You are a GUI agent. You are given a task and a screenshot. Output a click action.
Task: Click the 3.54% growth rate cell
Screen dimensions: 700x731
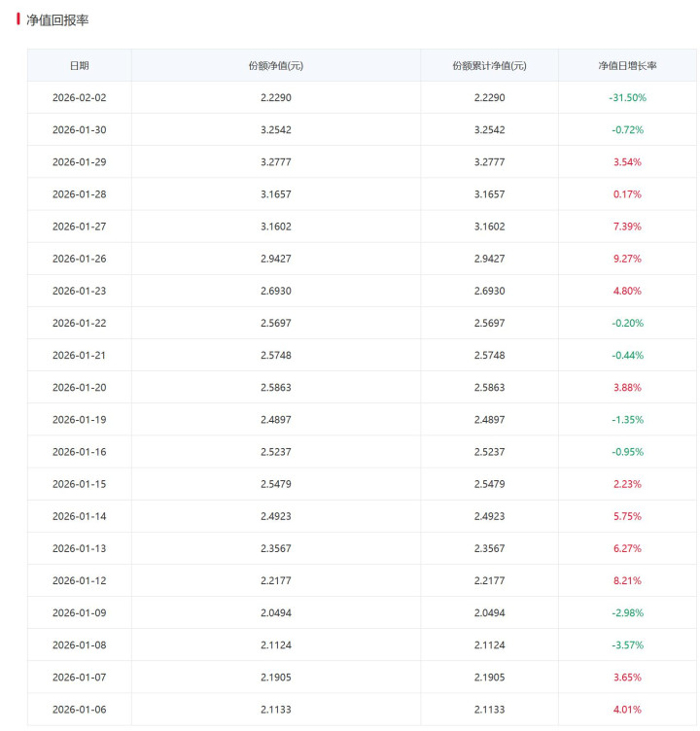627,161
